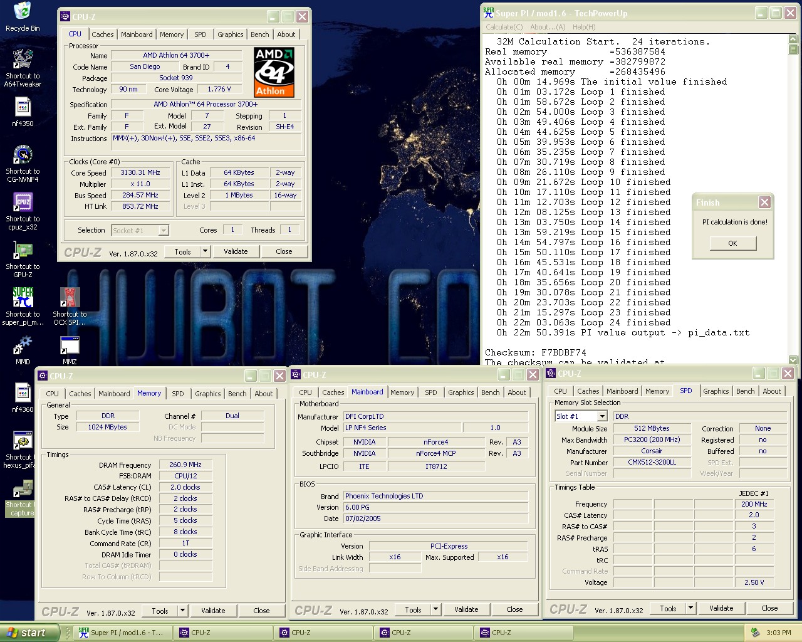Close the Finish dialog with its X
This screenshot has height=642, width=802.
(x=764, y=202)
